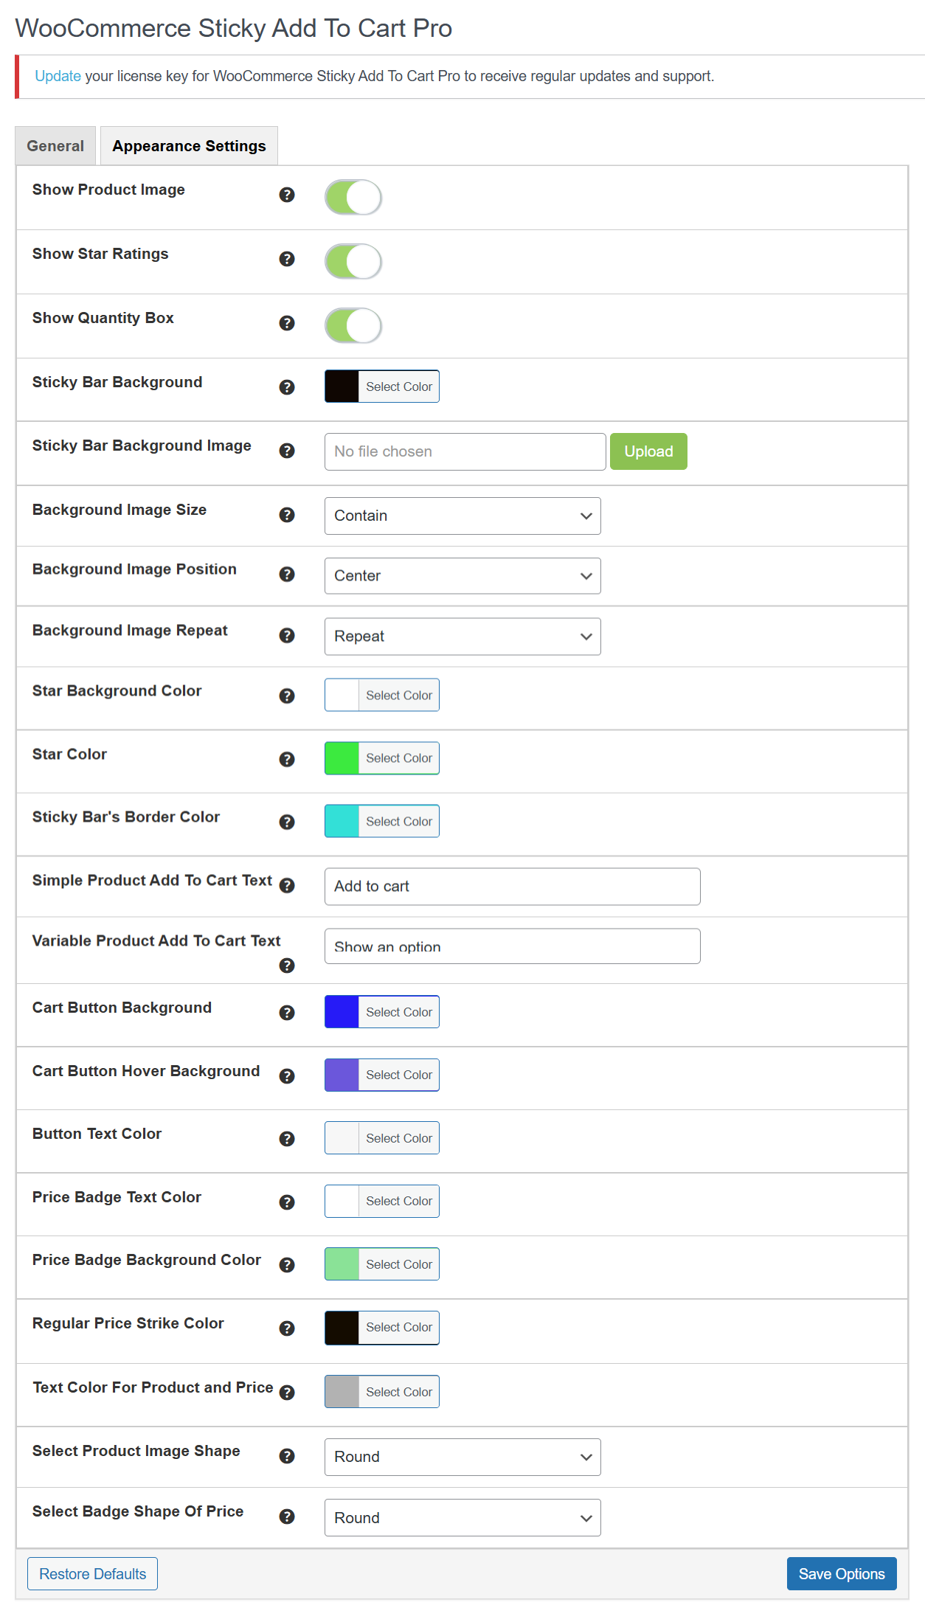Image resolution: width=925 pixels, height=1622 pixels.
Task: Click help icon for Show Product Image
Action: pos(287,195)
